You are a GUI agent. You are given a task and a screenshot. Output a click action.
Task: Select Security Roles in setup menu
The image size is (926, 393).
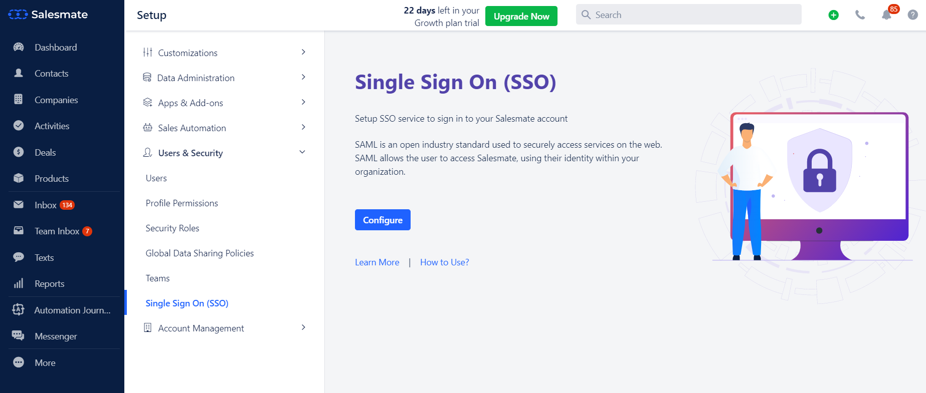pos(172,228)
